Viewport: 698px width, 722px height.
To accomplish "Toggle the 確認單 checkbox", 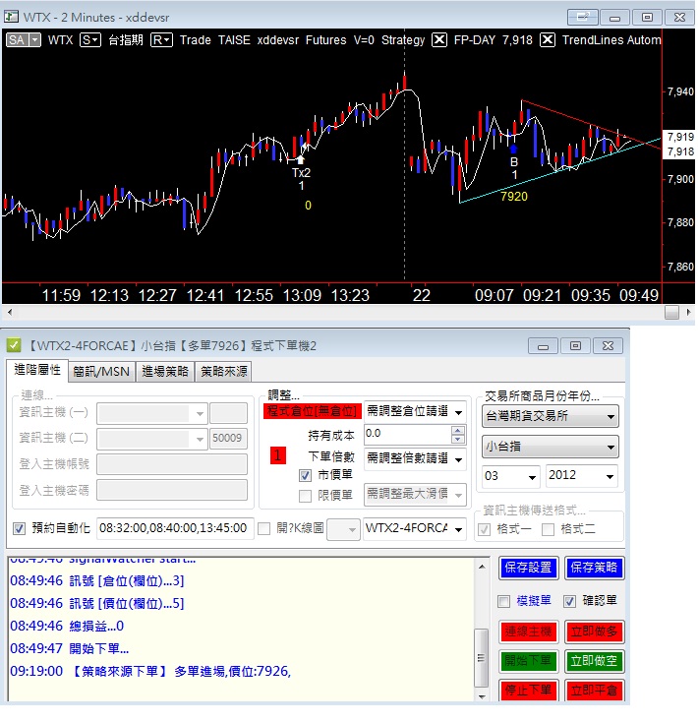I will coord(569,601).
